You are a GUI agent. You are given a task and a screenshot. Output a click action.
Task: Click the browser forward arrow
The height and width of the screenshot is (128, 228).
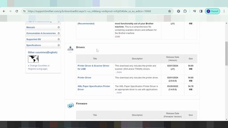click(x=10, y=11)
